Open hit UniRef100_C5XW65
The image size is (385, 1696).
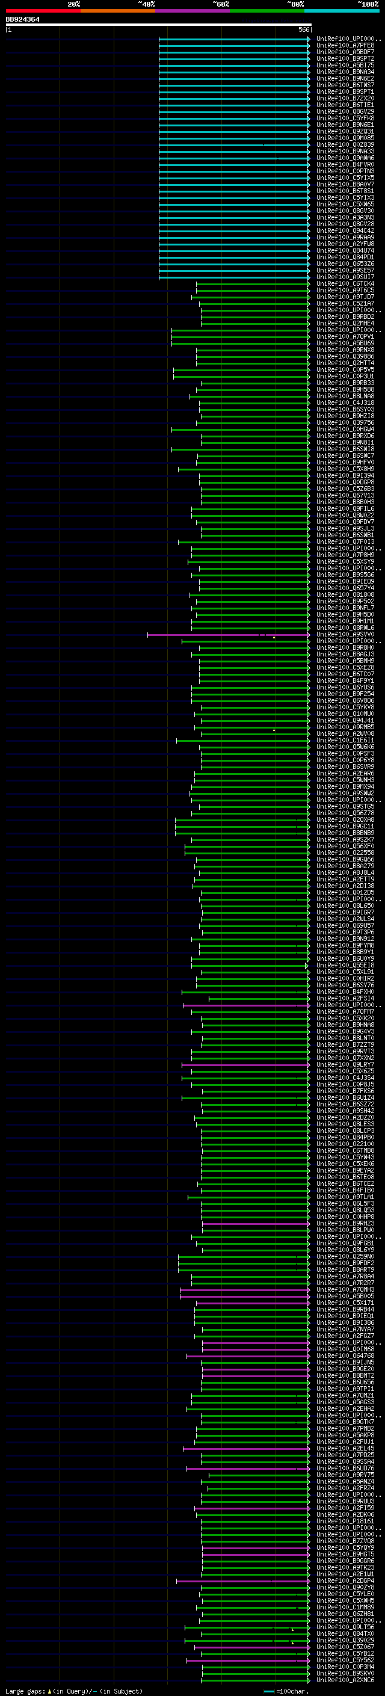[x=345, y=204]
